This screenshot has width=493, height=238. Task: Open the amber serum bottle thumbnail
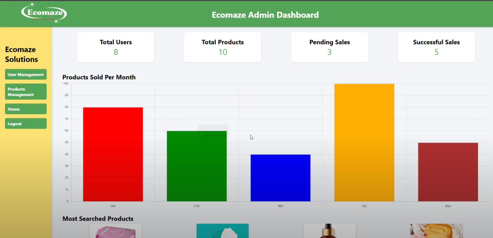329,231
